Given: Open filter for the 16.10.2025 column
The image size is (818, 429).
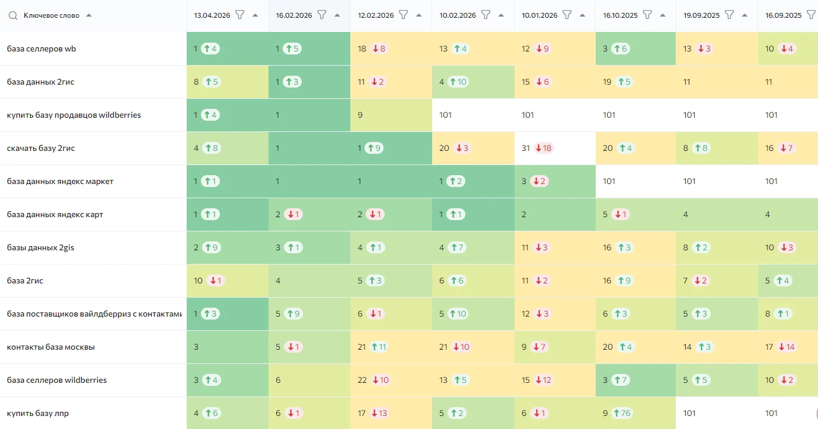Looking at the screenshot, I should click(648, 15).
